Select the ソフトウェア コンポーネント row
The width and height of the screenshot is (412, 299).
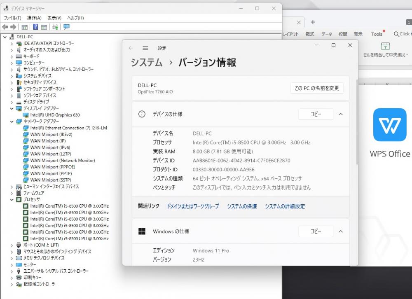(x=44, y=89)
